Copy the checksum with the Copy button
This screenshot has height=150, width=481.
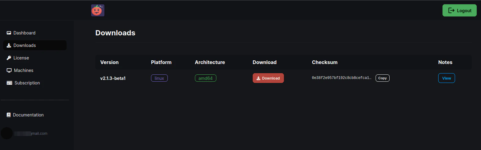382,78
